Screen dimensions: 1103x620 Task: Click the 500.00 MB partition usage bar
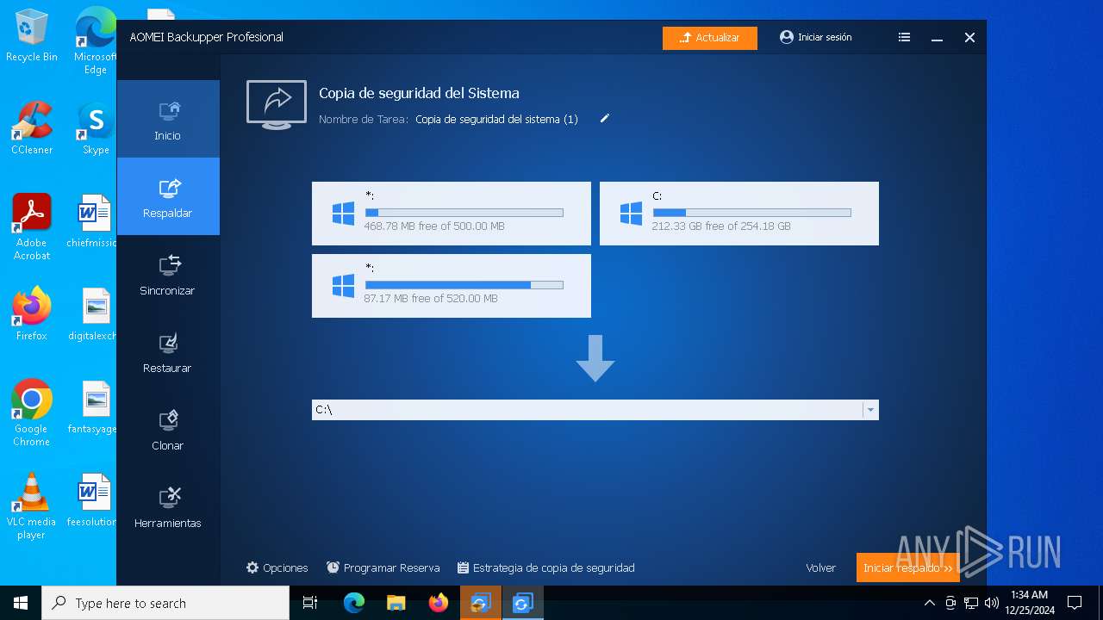pos(464,213)
